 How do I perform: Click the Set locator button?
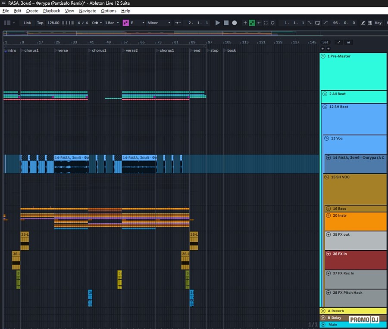[x=325, y=42]
